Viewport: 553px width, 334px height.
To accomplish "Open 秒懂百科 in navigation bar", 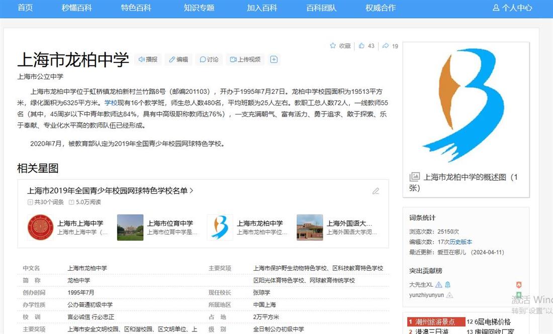I will [x=76, y=8].
